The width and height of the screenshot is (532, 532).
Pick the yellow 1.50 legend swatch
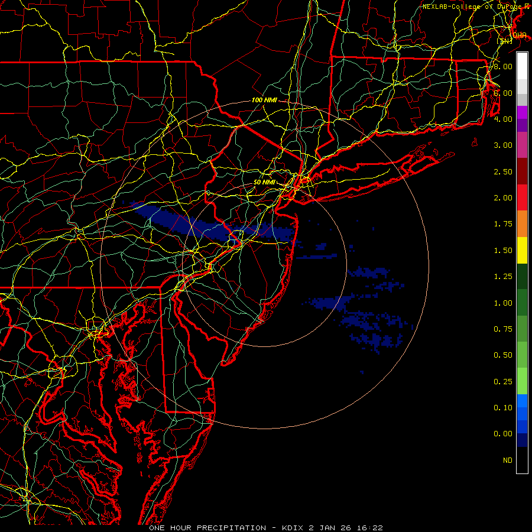click(x=522, y=250)
